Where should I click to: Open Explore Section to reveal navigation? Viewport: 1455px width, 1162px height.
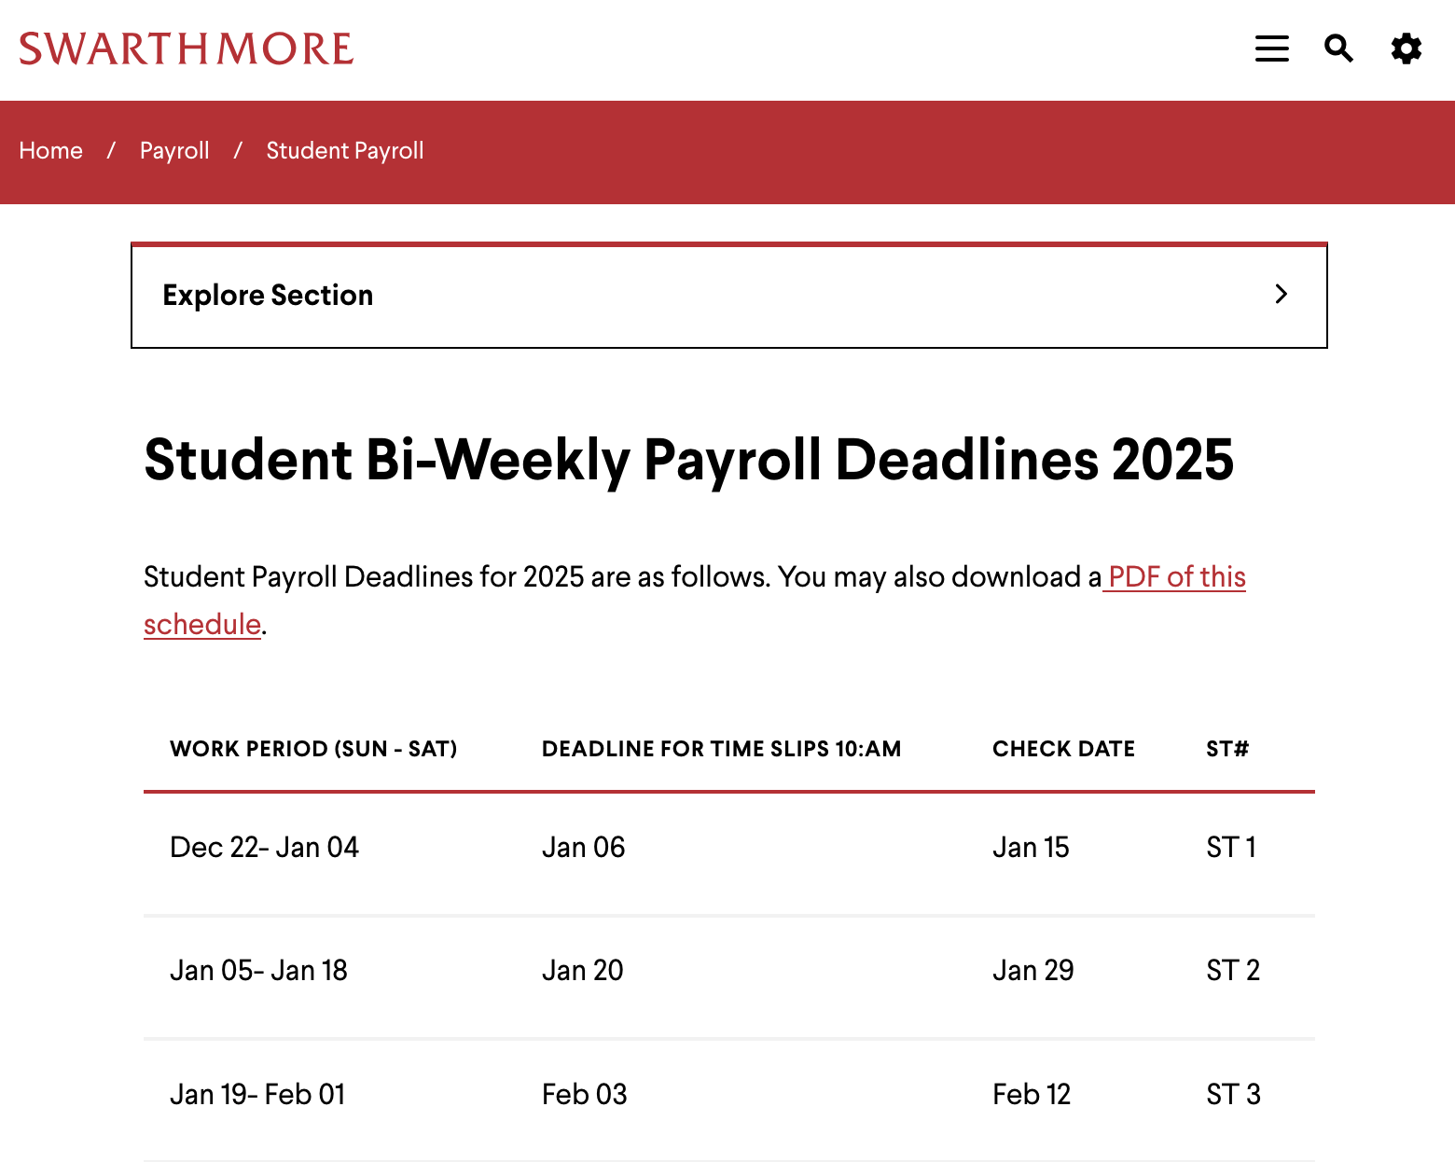pos(268,295)
